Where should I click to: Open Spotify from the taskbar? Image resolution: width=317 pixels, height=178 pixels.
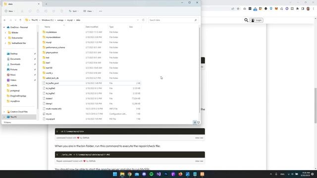coord(151,174)
